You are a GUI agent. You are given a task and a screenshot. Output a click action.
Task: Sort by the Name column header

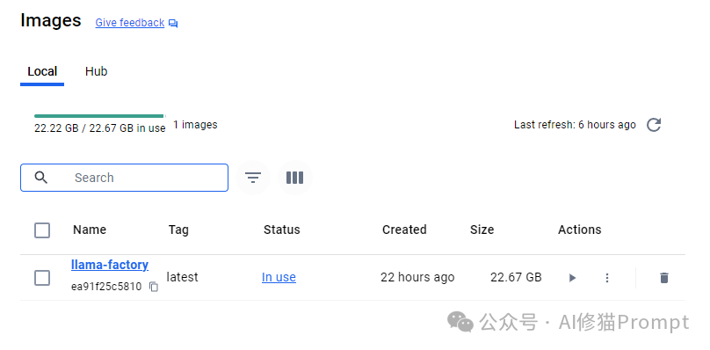(90, 230)
